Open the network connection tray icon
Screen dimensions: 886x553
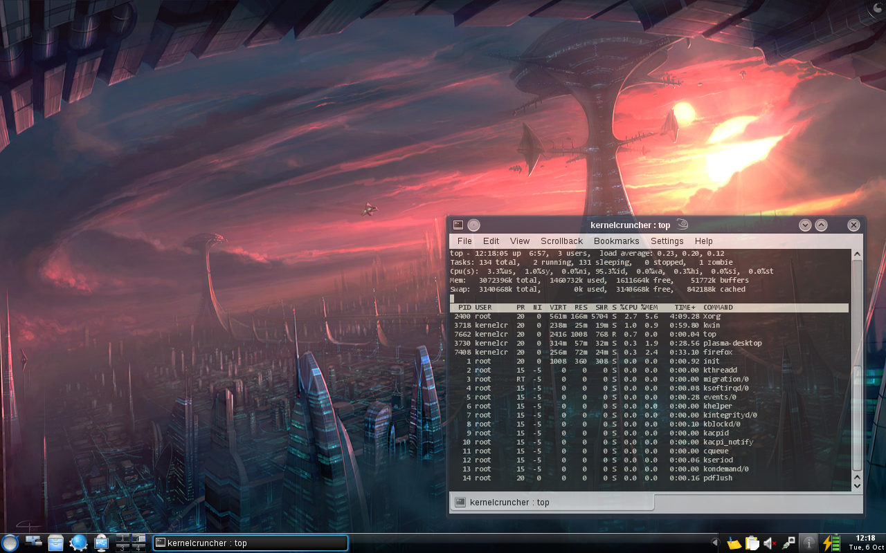[788, 543]
